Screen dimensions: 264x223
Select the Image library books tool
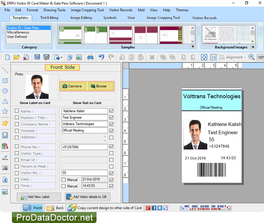pos(5,146)
